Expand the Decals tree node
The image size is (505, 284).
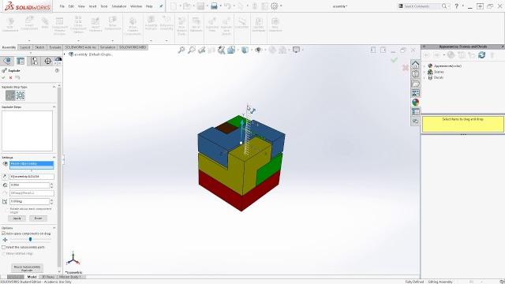coord(425,77)
